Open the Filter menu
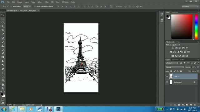 point(47,2)
